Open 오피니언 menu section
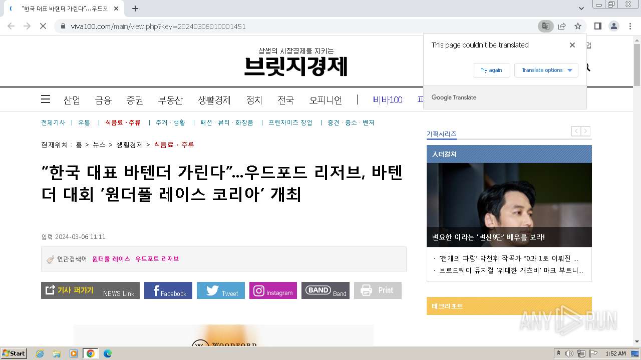Image resolution: width=641 pixels, height=360 pixels. point(326,100)
